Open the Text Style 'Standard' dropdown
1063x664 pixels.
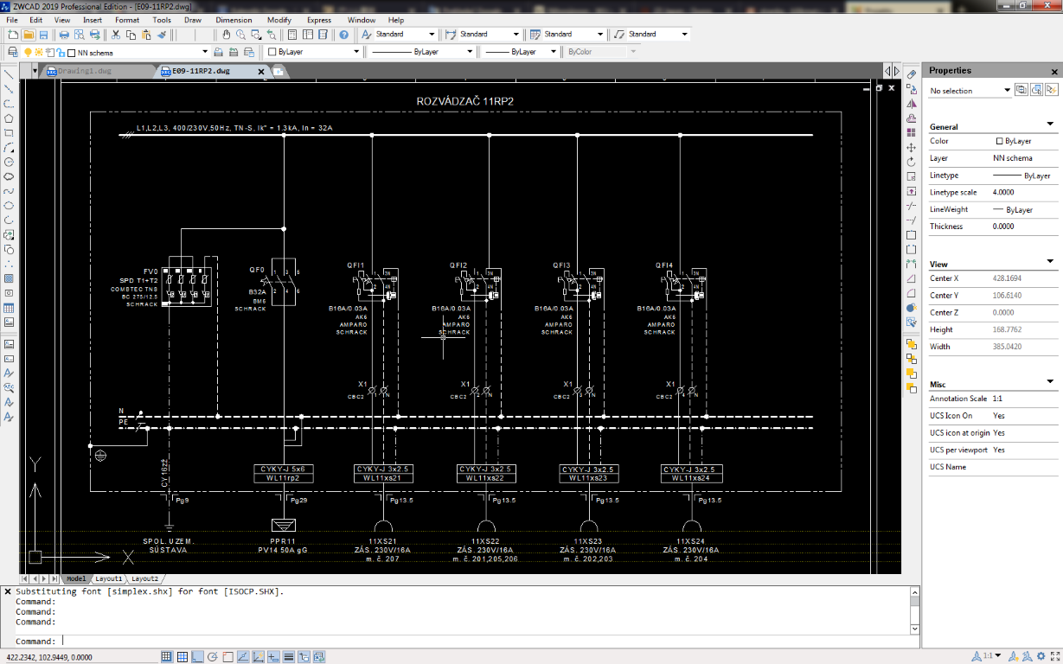point(432,35)
